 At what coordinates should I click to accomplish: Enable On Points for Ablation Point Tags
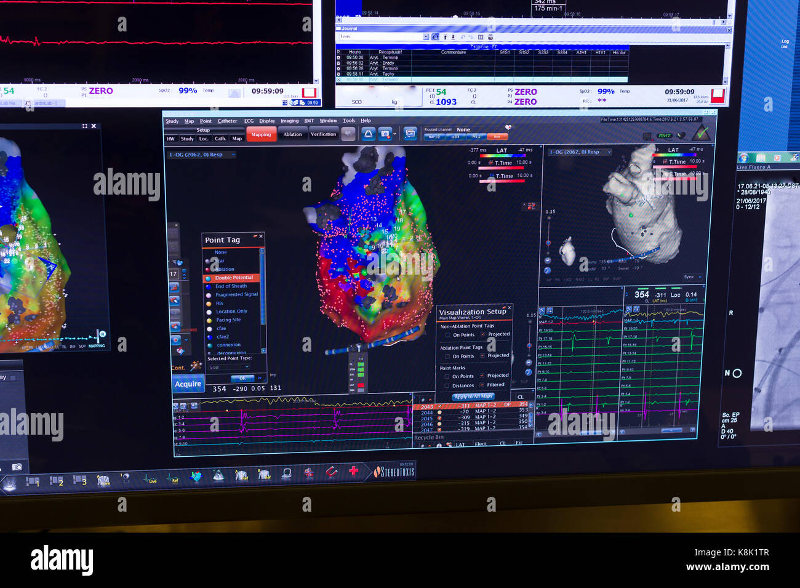coord(447,356)
